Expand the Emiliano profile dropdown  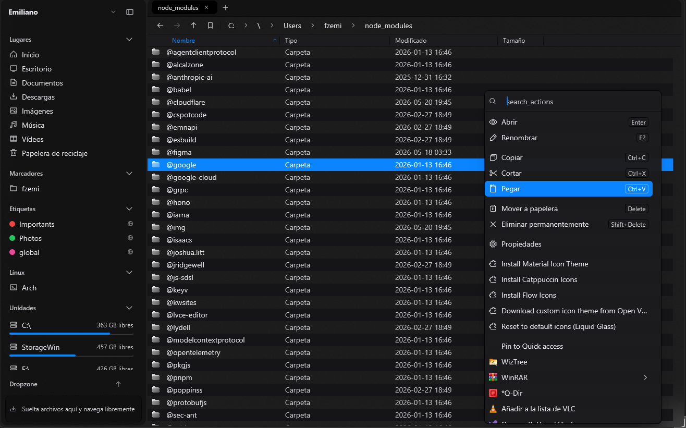(x=113, y=12)
